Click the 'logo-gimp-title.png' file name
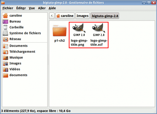 click(79, 43)
